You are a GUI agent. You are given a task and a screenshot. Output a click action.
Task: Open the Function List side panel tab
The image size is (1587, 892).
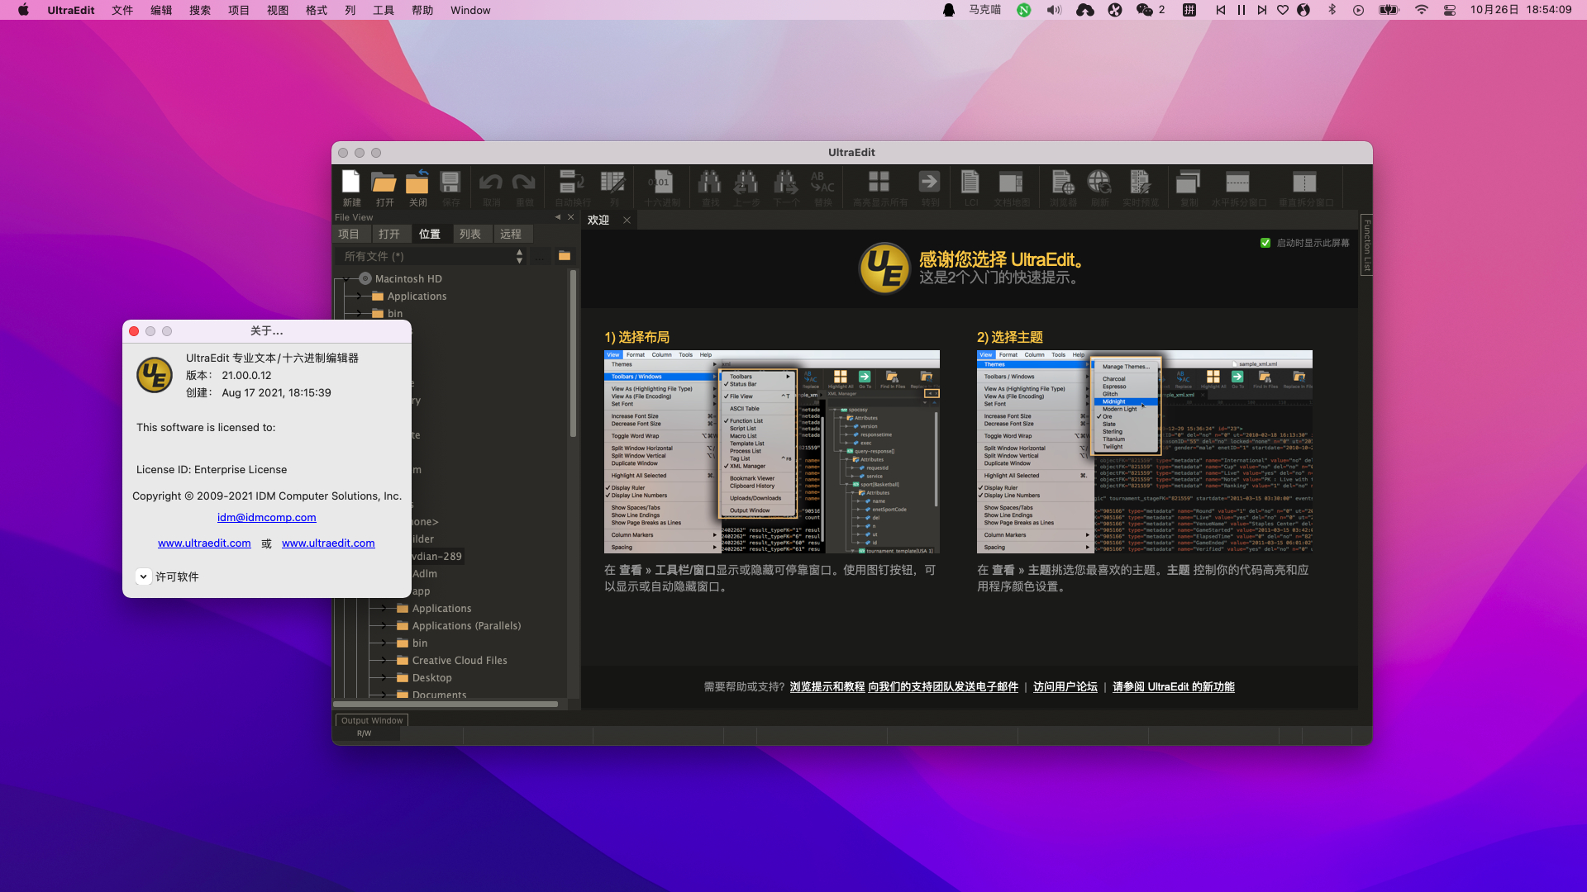(x=1367, y=245)
